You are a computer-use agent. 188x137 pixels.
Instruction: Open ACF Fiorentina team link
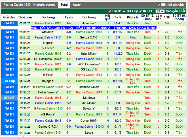(x=88, y=64)
